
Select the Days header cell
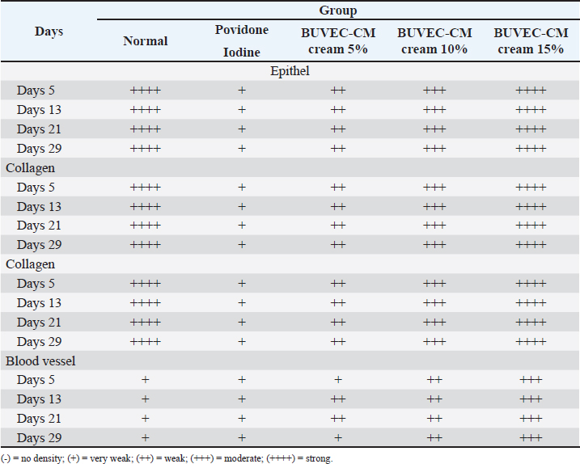(x=49, y=32)
